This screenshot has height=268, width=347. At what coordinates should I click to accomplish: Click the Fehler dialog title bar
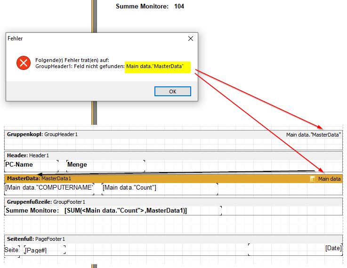coord(94,38)
